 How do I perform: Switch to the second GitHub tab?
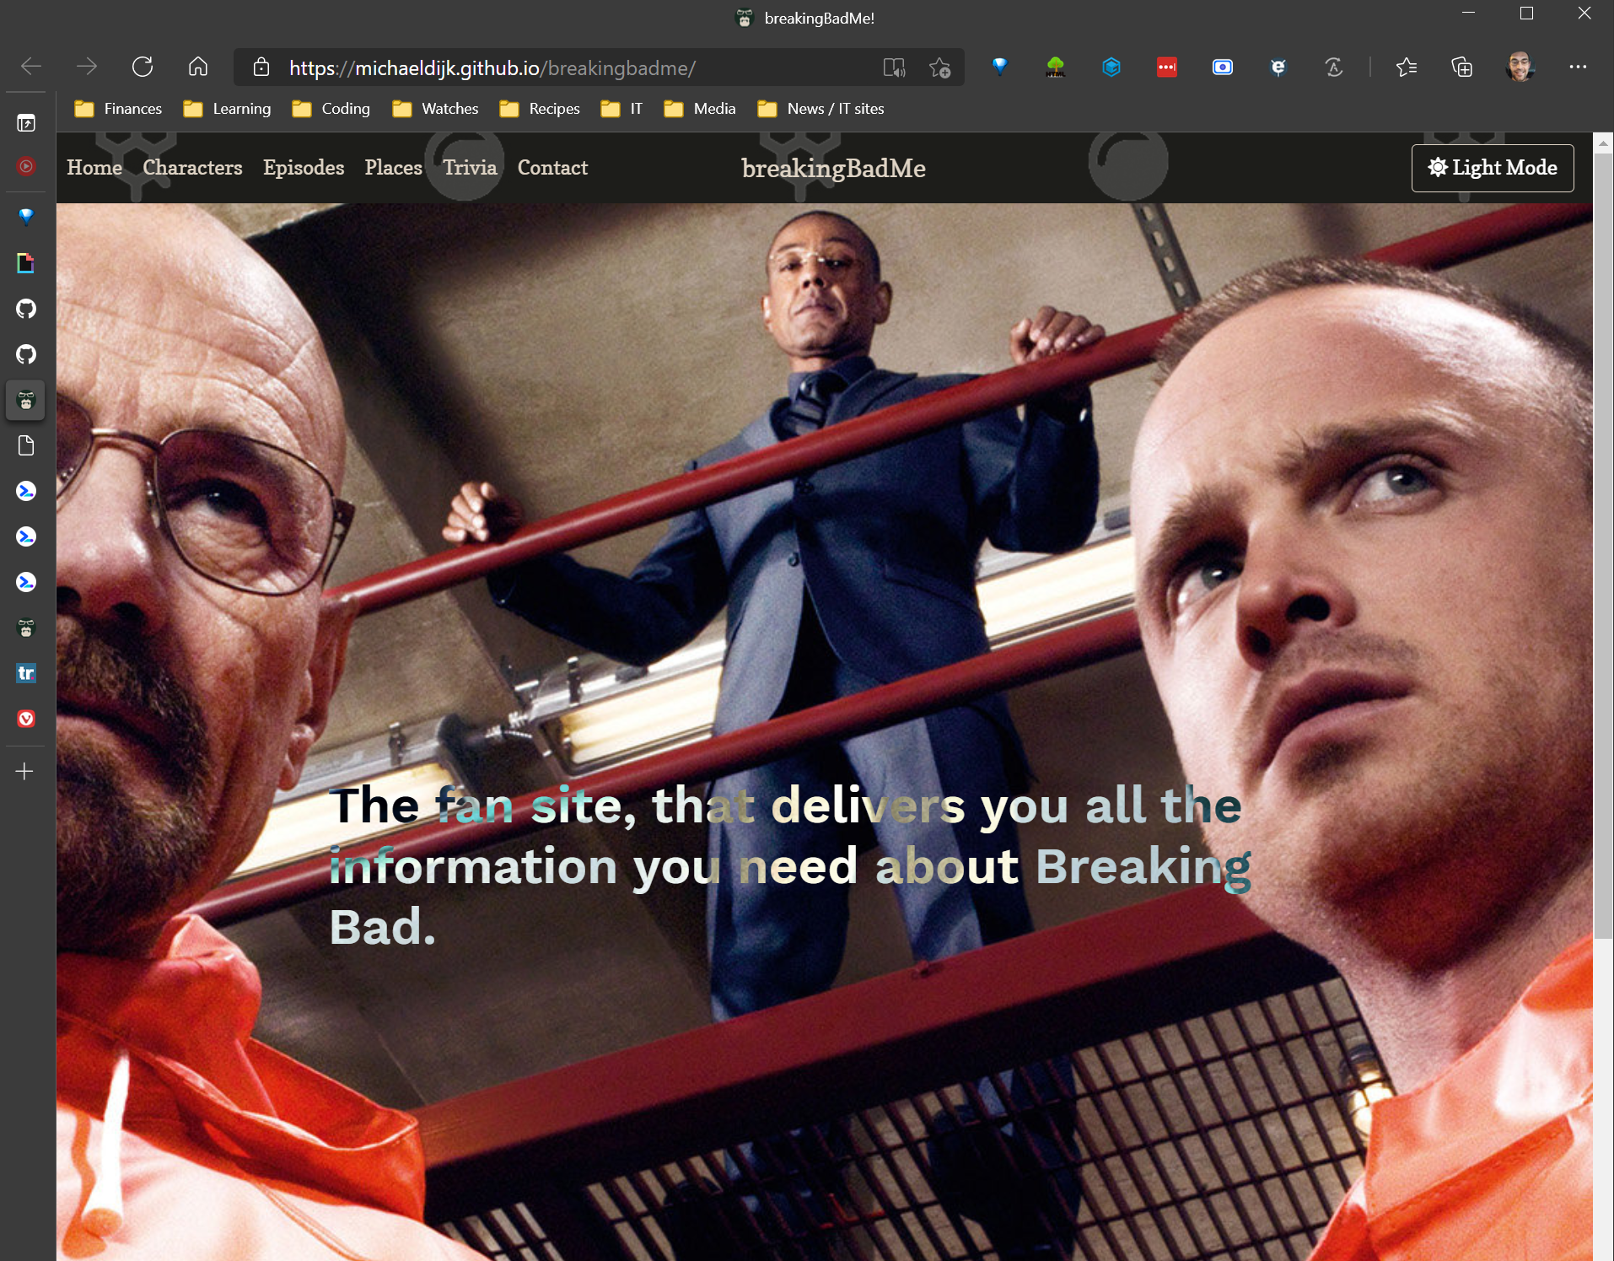tap(26, 354)
